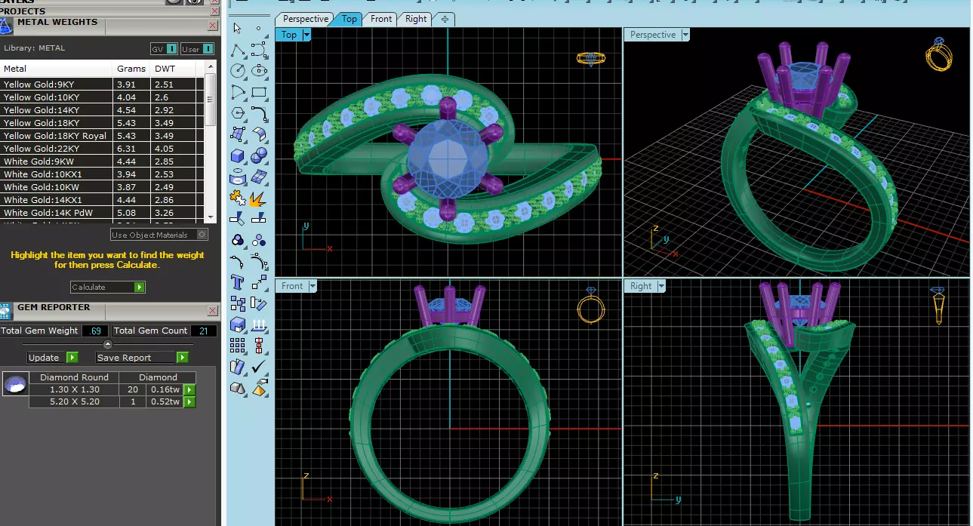Expand the 1.30 X 1.30 diamond row arrow
Viewport: 973px width, 526px height.
tap(189, 389)
